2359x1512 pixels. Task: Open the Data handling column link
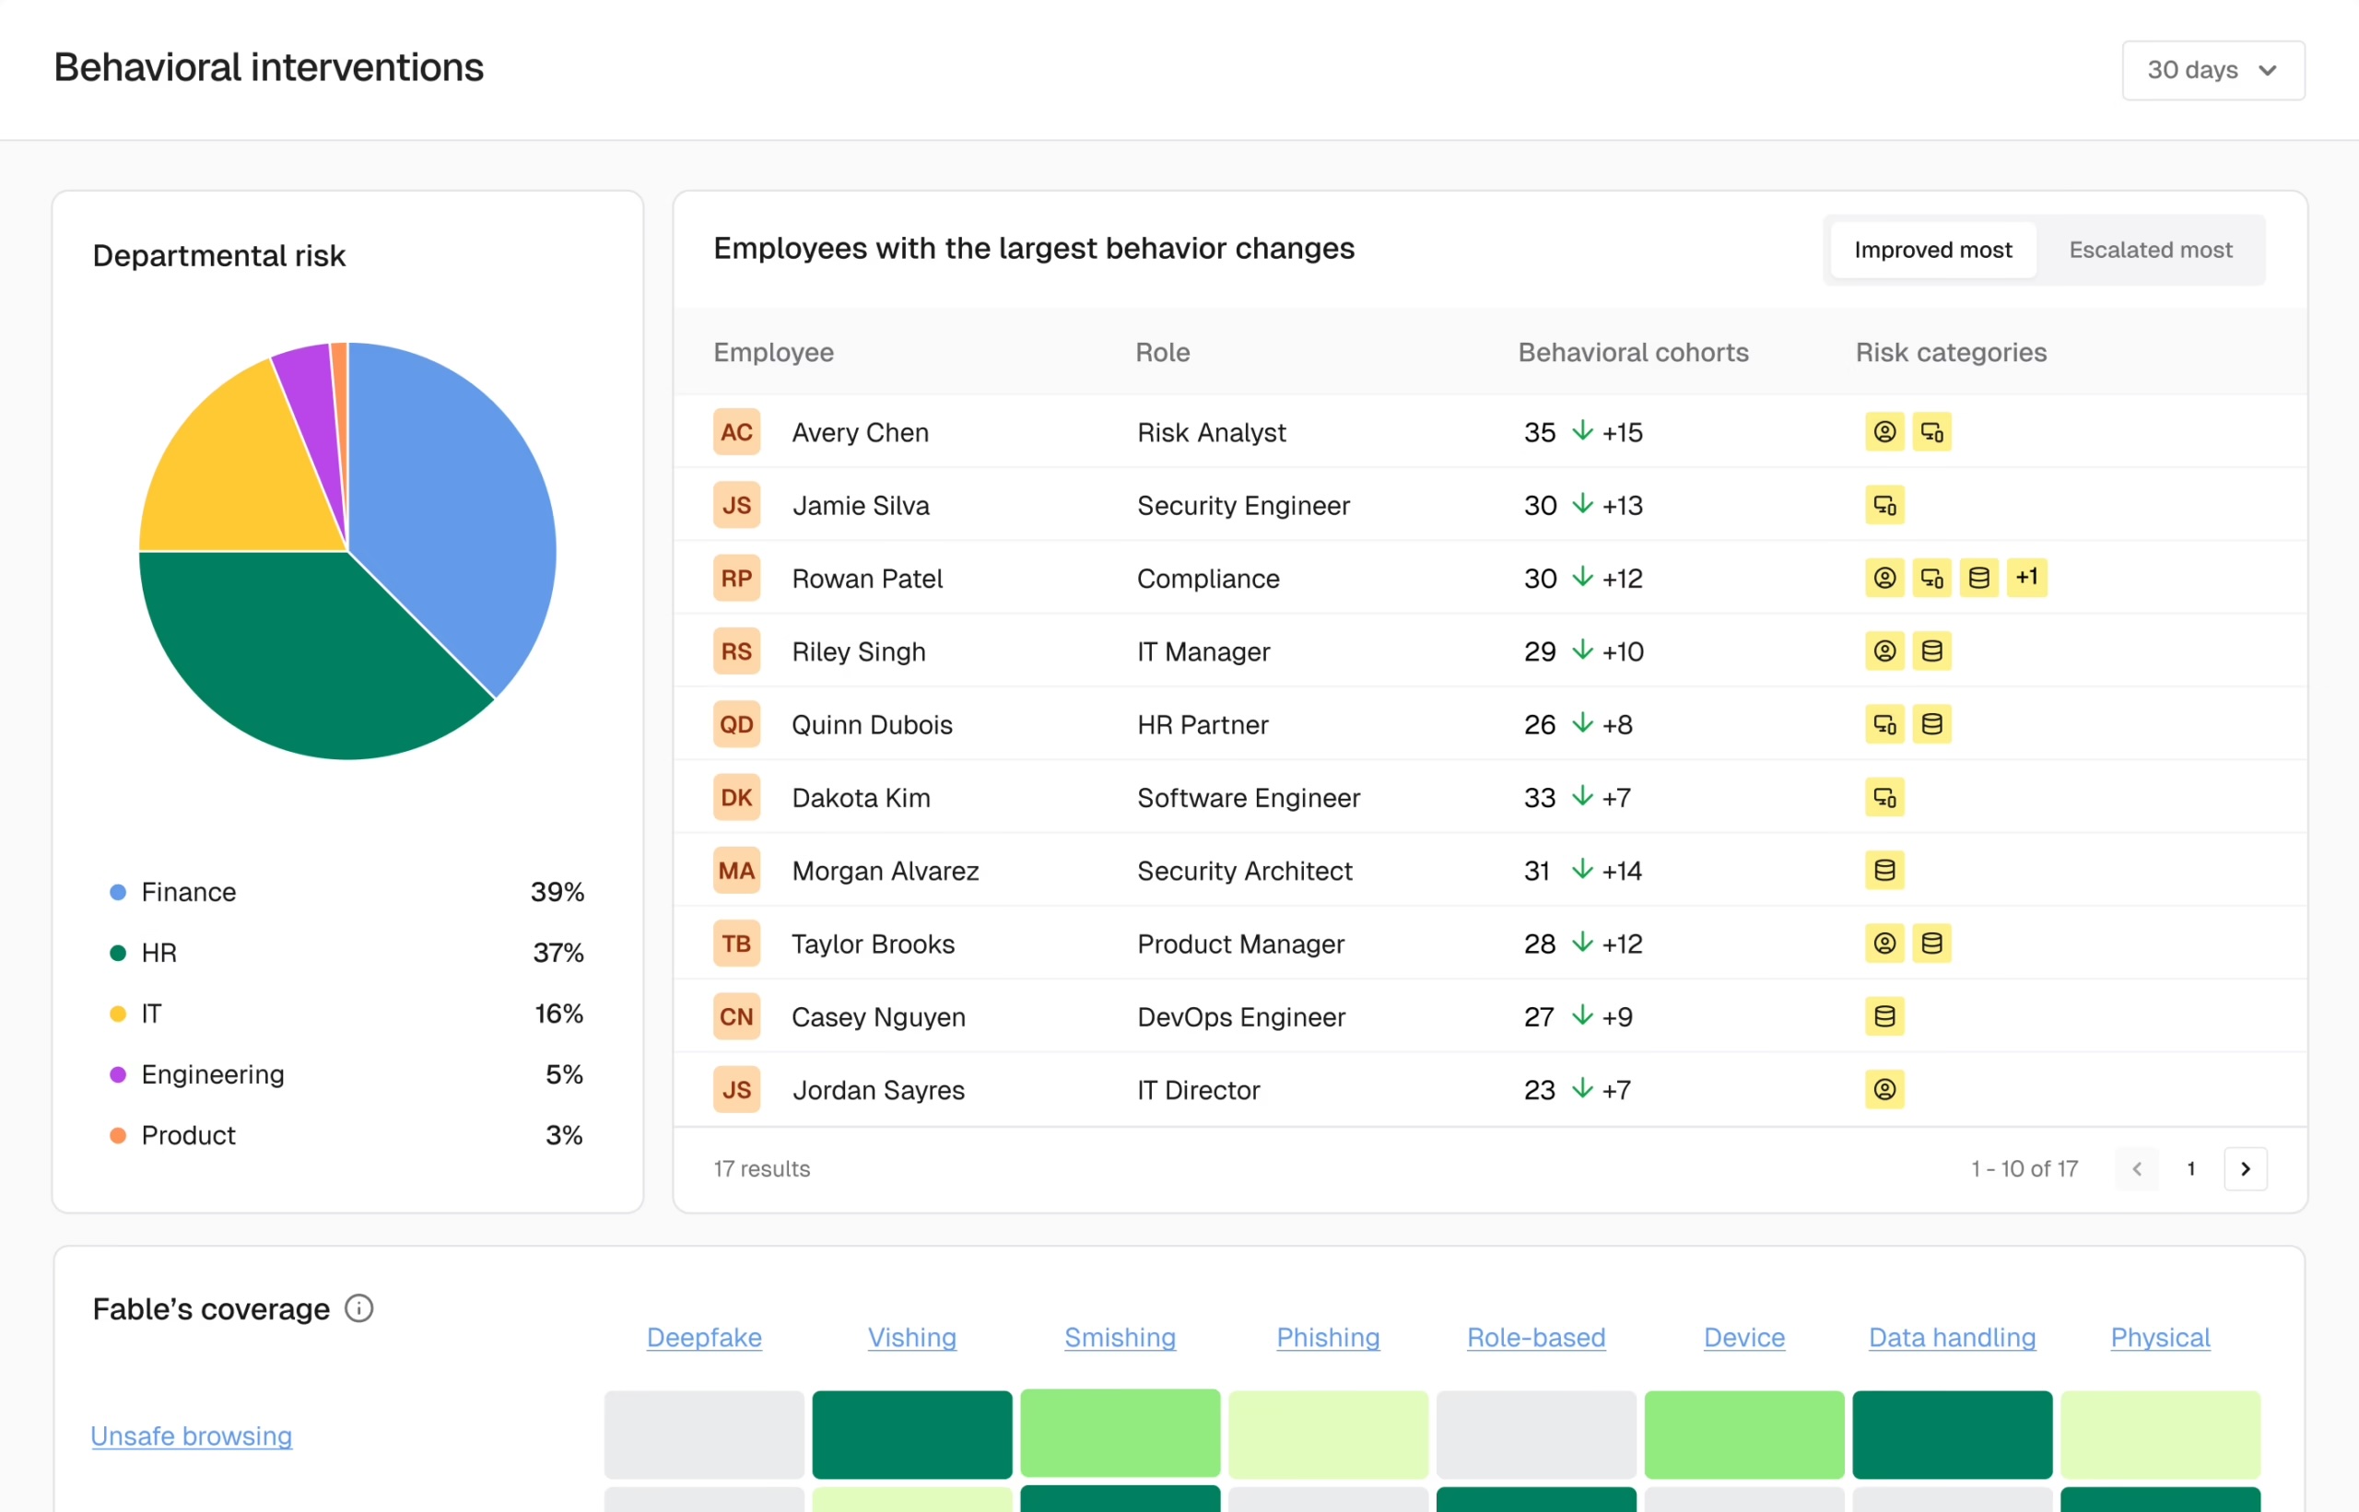(x=1952, y=1337)
